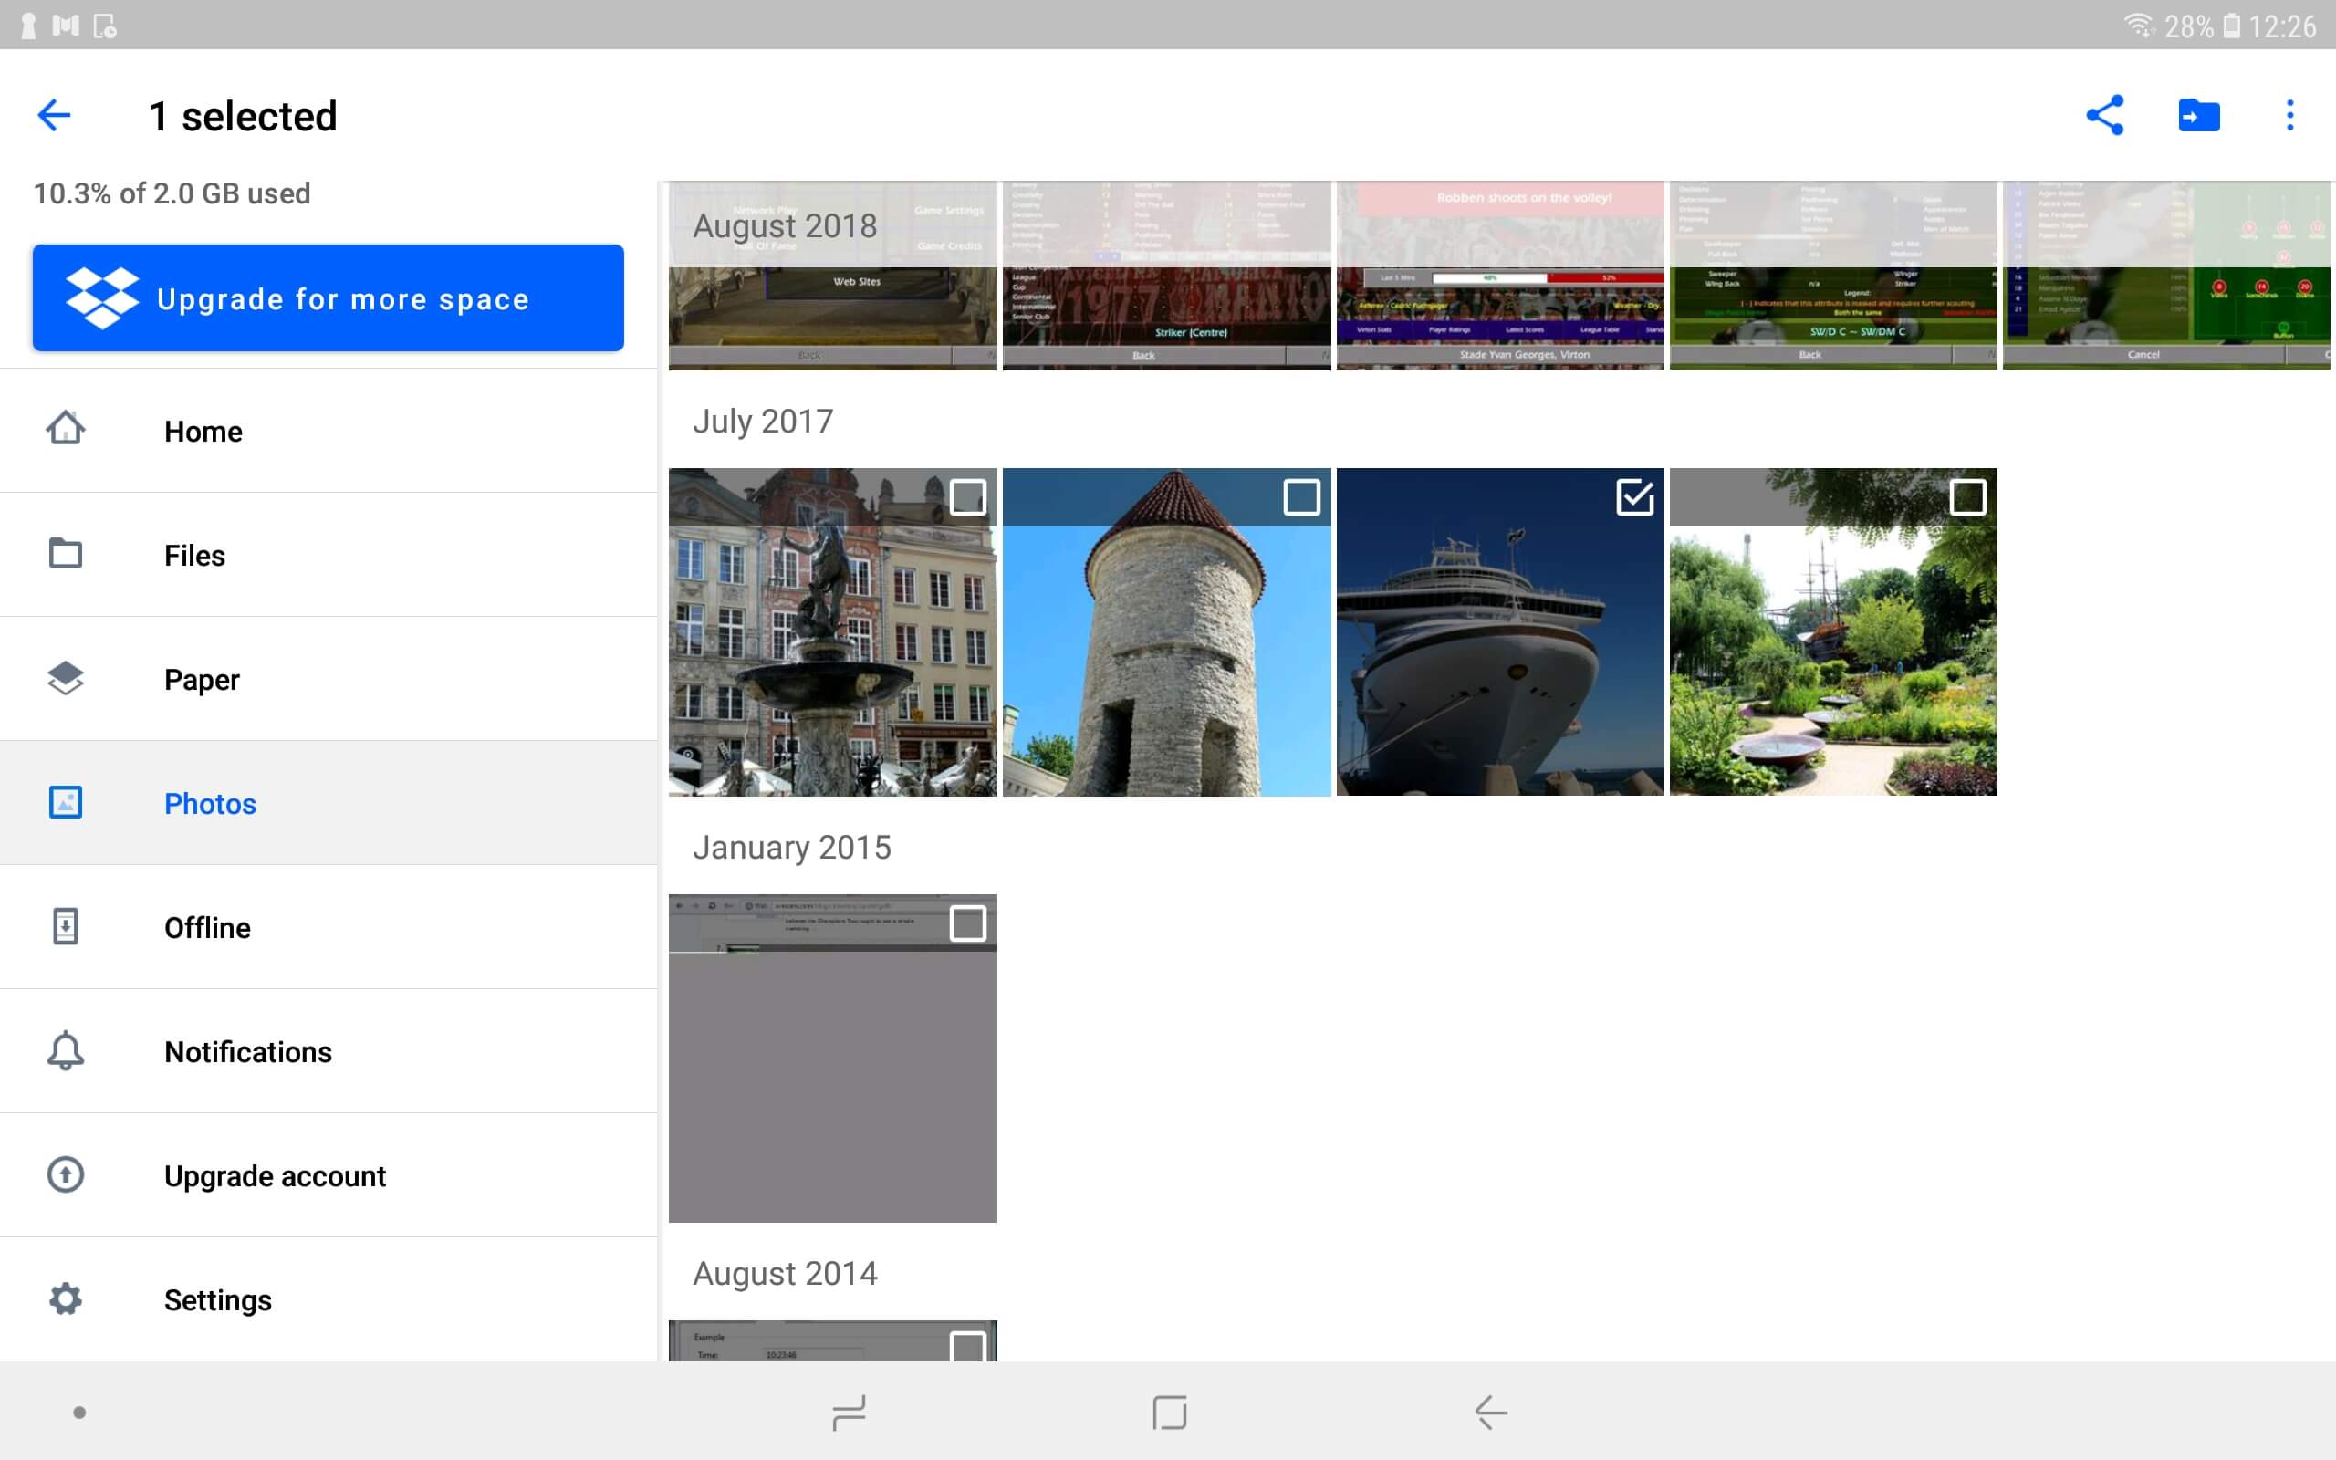Tap the blue back arrow to exit selection
2336x1460 pixels.
tap(54, 115)
